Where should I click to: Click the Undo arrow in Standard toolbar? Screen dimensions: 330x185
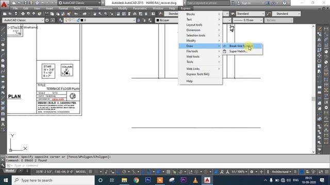pos(76,14)
